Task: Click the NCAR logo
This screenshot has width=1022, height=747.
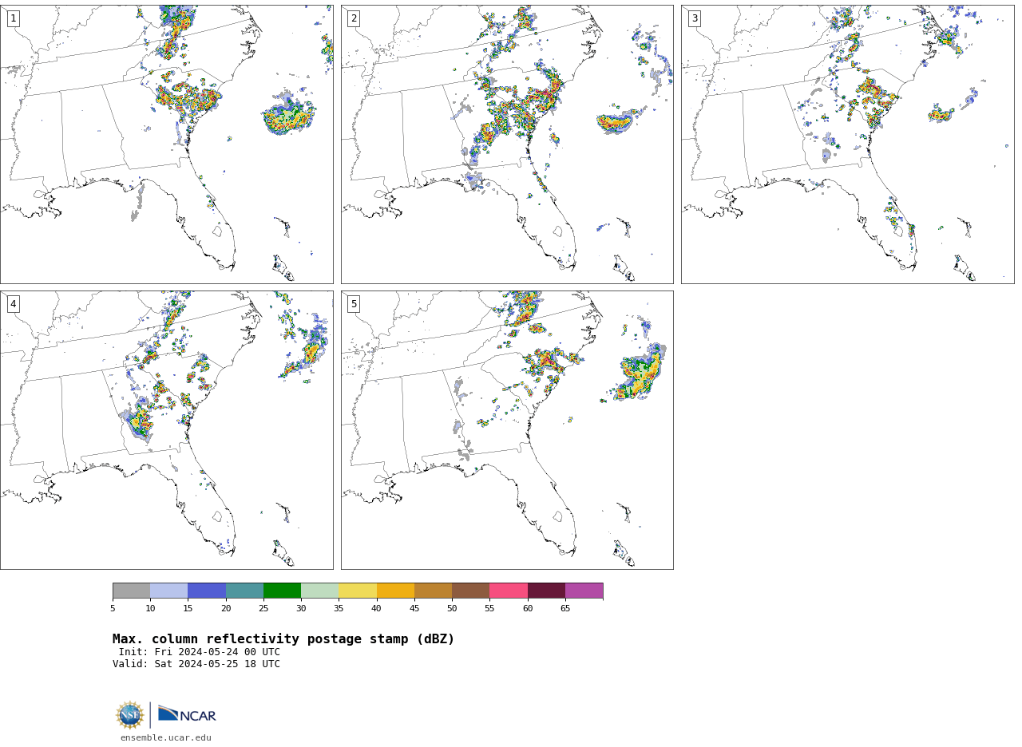Action: (x=187, y=714)
